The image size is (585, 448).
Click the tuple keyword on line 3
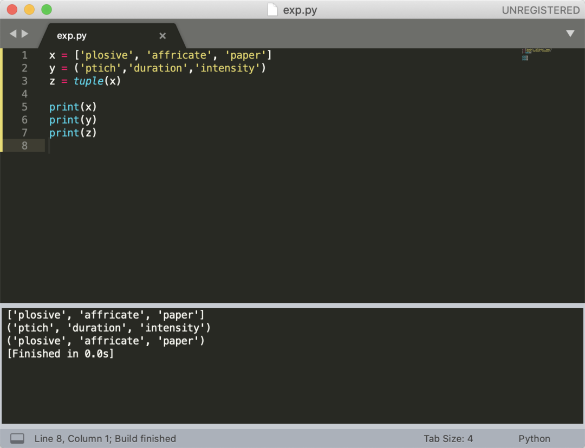click(x=88, y=81)
